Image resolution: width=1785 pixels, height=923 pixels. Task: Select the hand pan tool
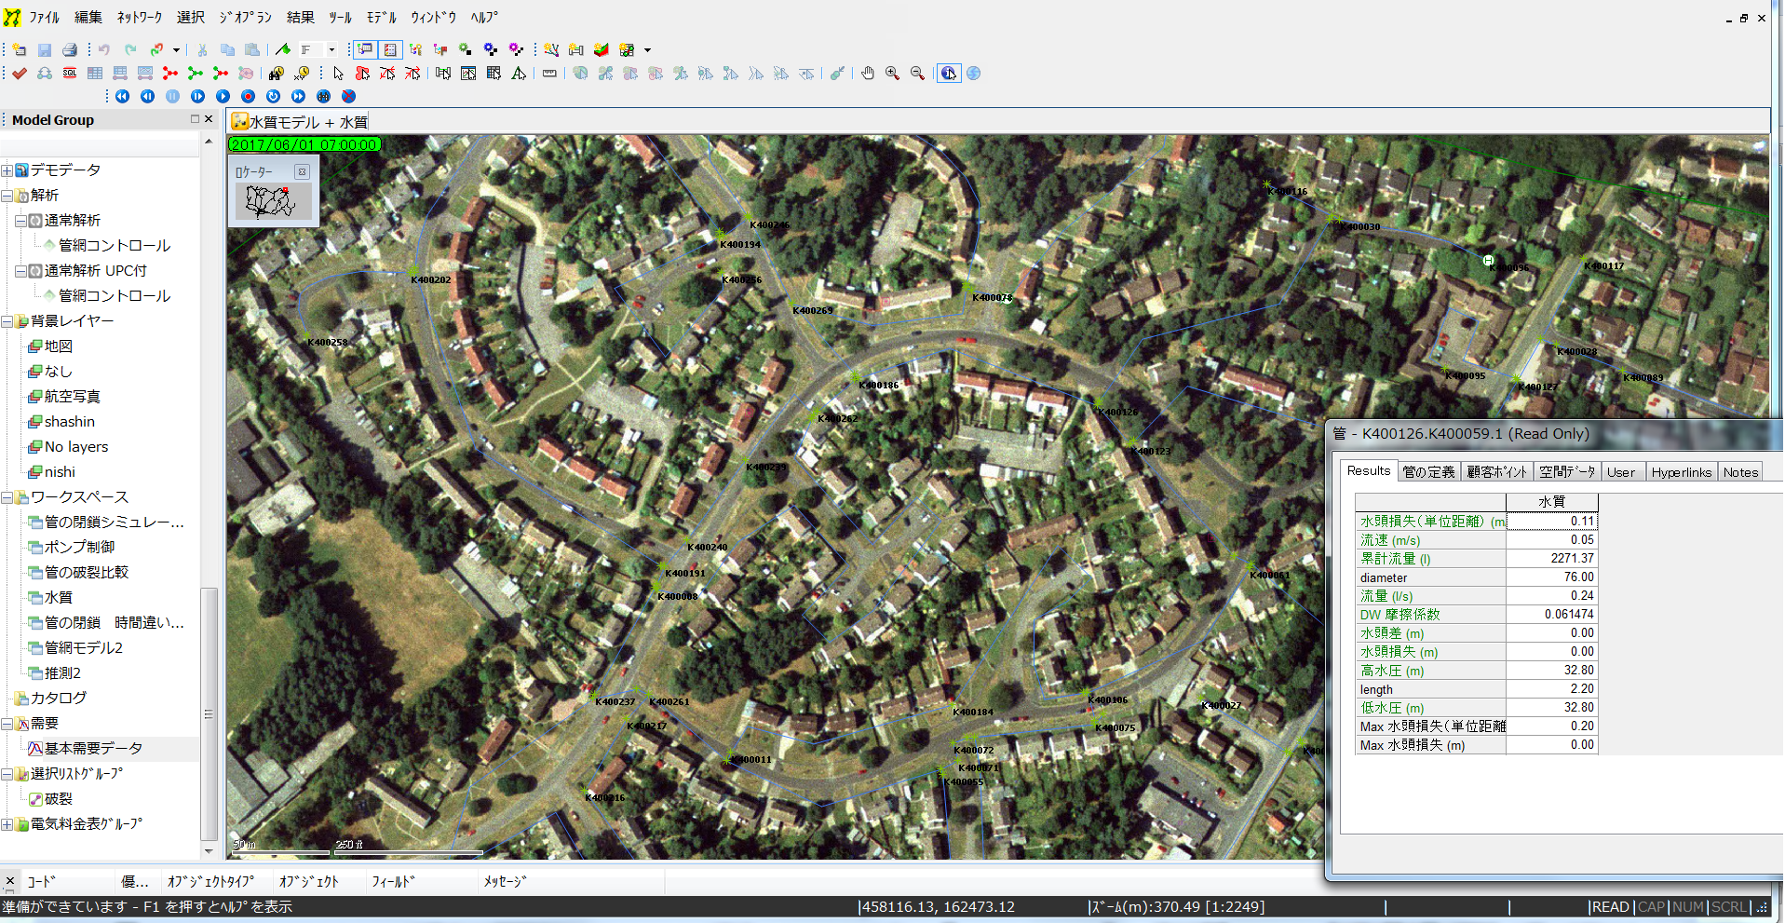[x=868, y=73]
